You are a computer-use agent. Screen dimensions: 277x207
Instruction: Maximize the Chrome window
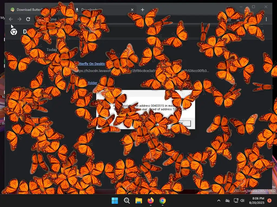point(253,7)
